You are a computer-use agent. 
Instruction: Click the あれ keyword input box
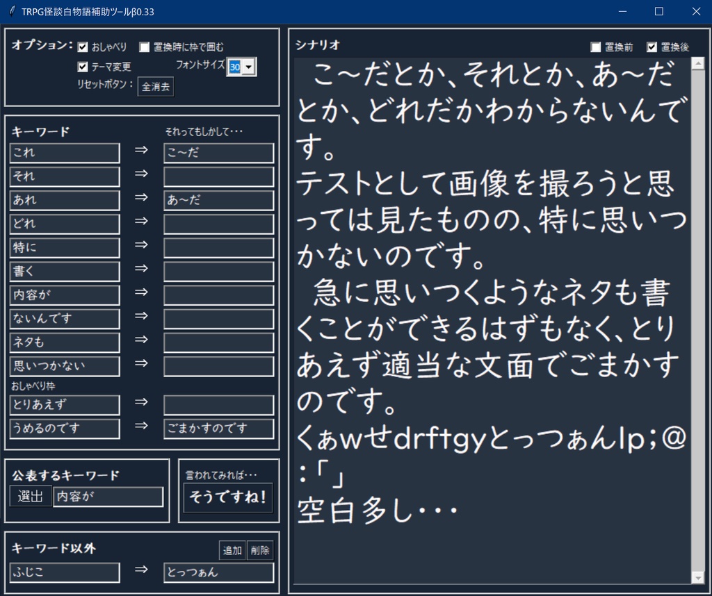click(64, 199)
